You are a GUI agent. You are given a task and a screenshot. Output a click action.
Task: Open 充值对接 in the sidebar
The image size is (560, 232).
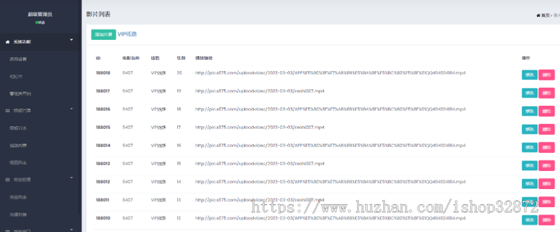18,215
